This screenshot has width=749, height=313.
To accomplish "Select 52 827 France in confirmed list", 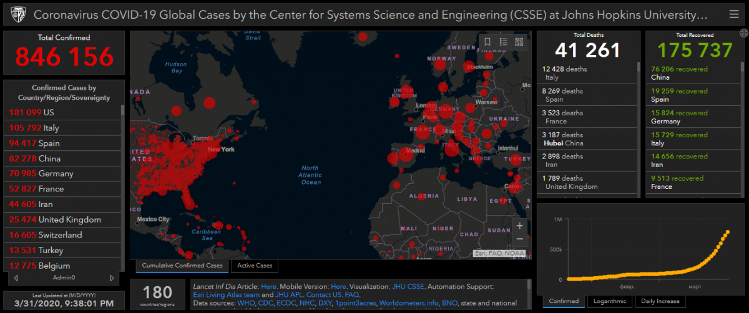I will tap(63, 189).
